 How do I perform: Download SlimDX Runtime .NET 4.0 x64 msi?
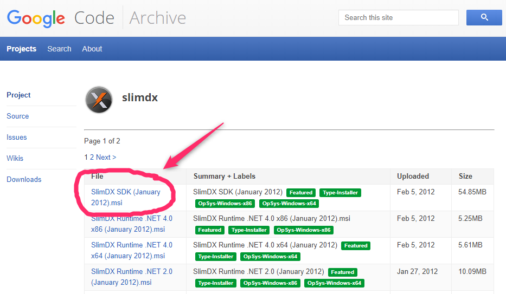click(132, 250)
